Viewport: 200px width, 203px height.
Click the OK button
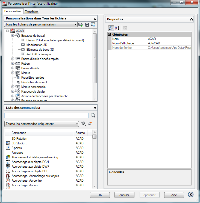pos(100,195)
